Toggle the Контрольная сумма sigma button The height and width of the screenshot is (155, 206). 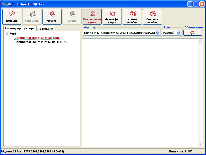click(92, 17)
